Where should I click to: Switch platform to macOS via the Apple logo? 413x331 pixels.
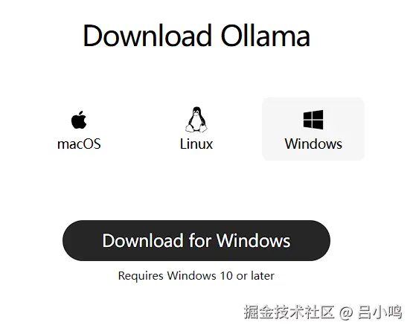point(79,120)
